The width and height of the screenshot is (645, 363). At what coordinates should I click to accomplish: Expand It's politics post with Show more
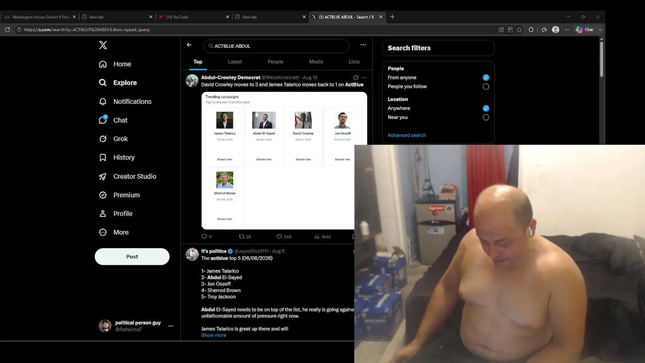(x=214, y=335)
